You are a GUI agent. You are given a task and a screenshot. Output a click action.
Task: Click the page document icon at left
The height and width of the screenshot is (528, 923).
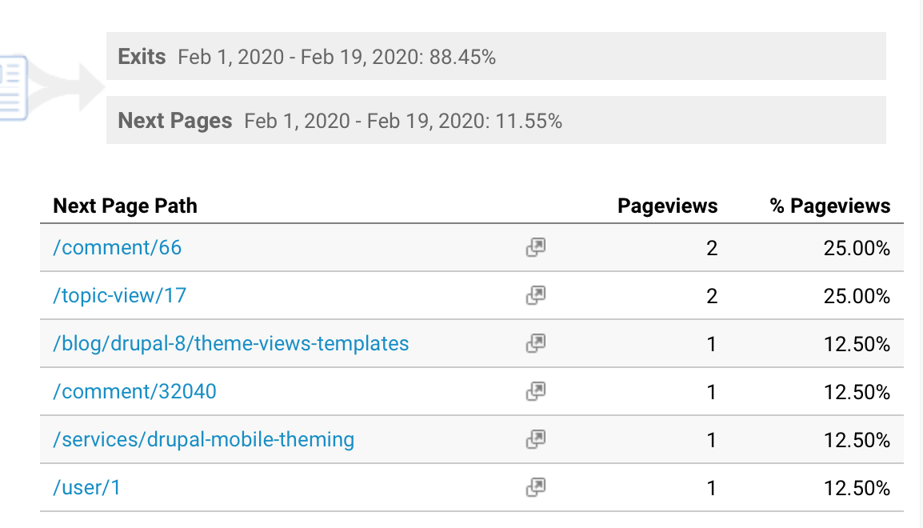pyautogui.click(x=14, y=88)
